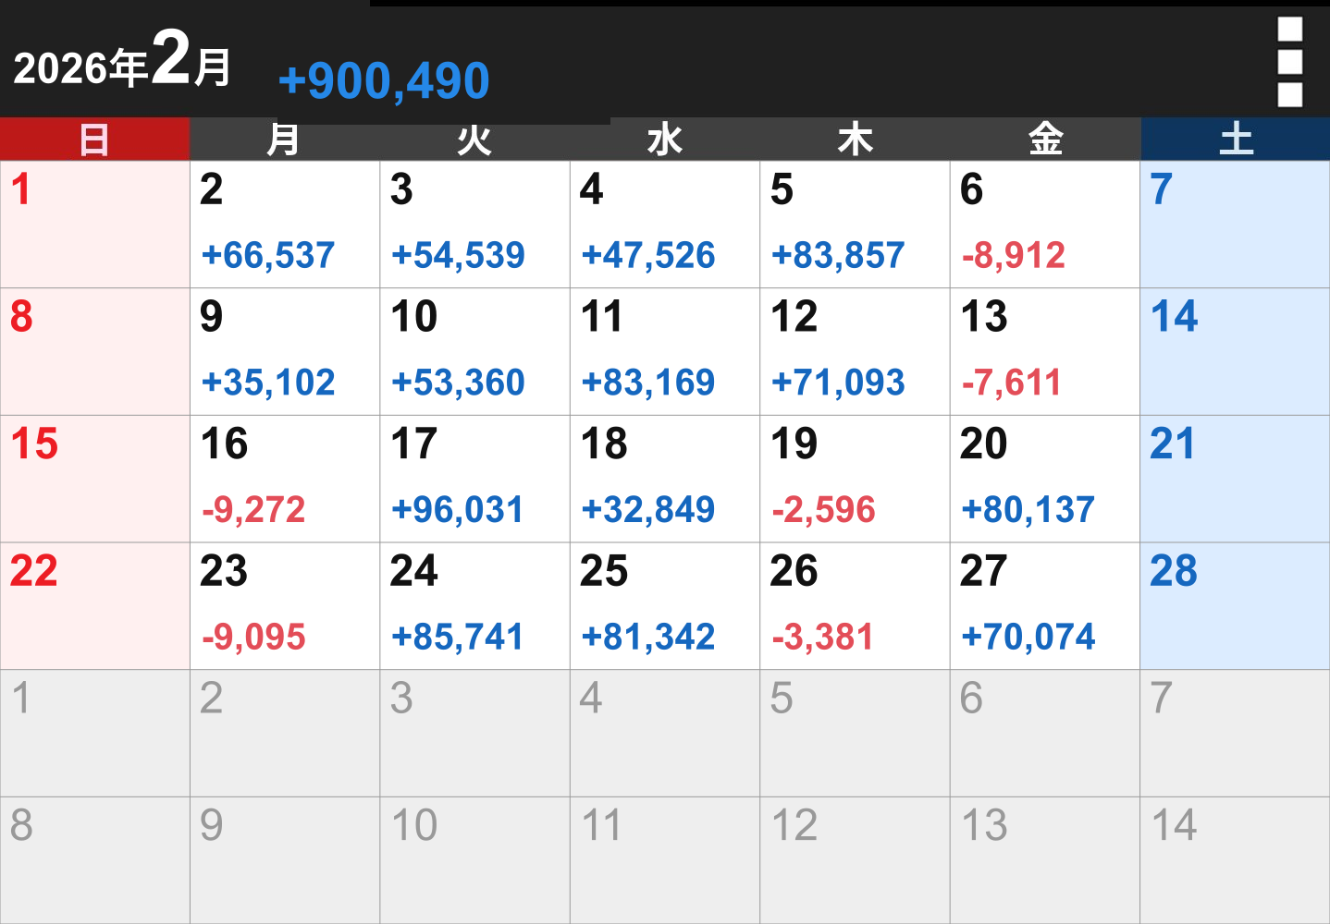Viewport: 1330px width, 924px height.
Task: Click the 水 Wednesday header
Action: tap(665, 140)
